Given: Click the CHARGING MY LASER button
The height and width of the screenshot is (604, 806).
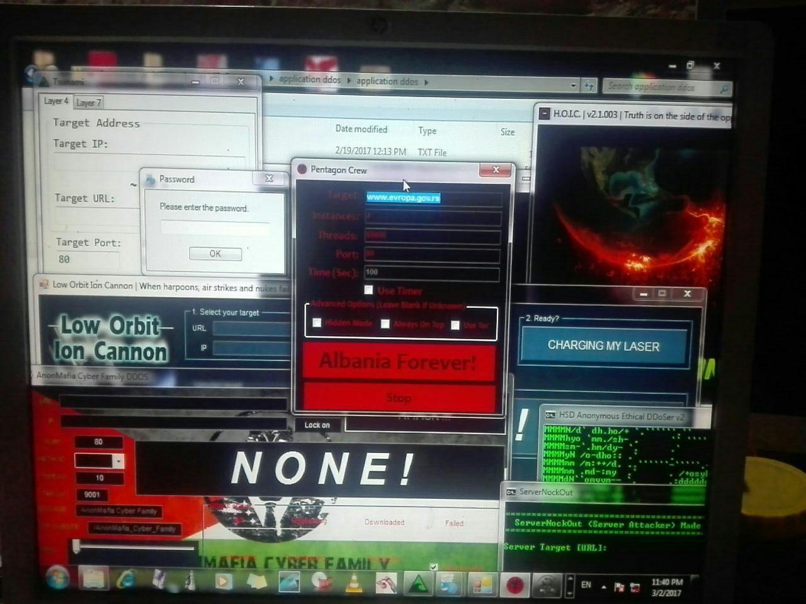Looking at the screenshot, I should point(603,345).
